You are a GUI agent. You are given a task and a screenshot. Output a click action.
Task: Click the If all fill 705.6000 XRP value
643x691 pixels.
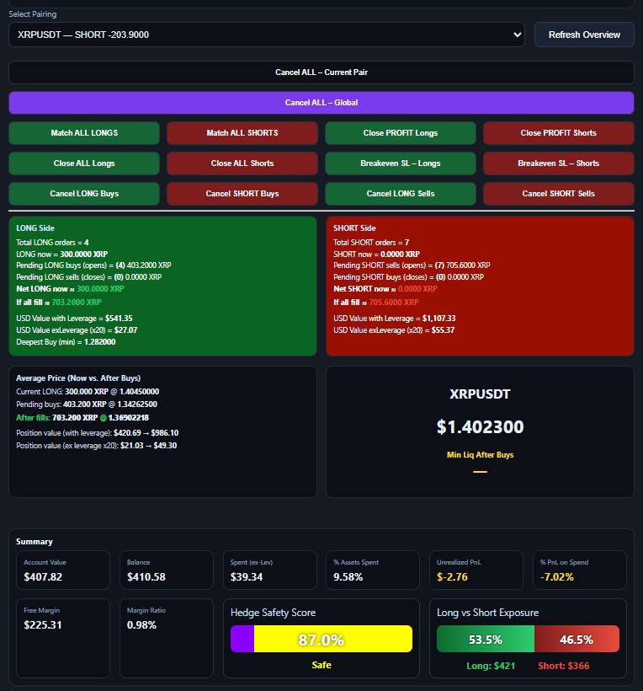[x=394, y=303]
